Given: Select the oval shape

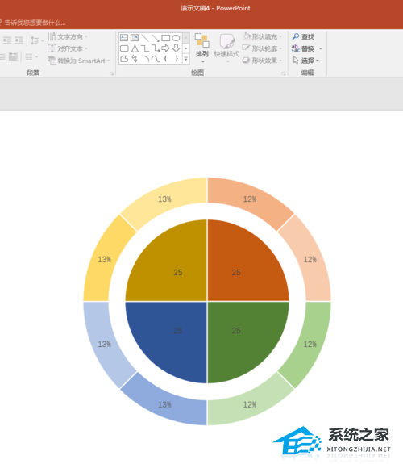Looking at the screenshot, I should coord(176,38).
